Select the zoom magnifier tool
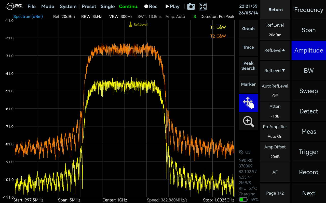Viewport: 326px width, 203px height. coord(248,121)
